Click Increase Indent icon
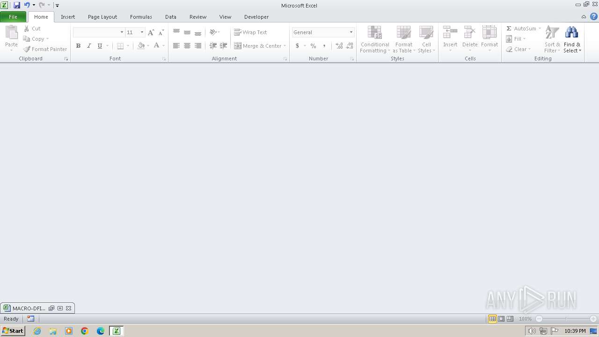599x337 pixels. click(x=224, y=46)
